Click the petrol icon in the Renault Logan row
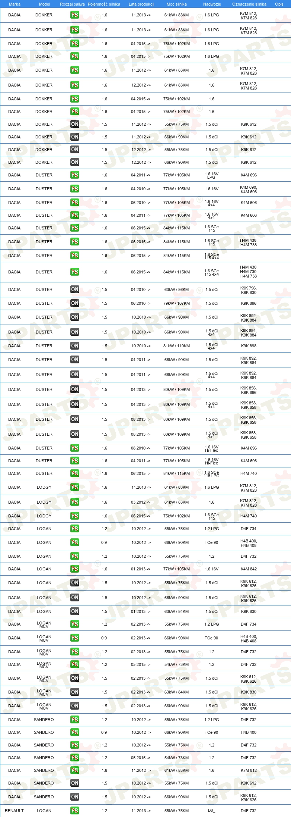The height and width of the screenshot is (817, 291). 75,811
